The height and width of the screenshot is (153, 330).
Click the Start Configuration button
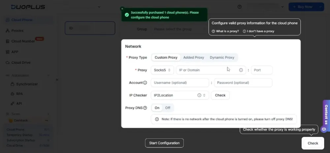tap(164, 143)
